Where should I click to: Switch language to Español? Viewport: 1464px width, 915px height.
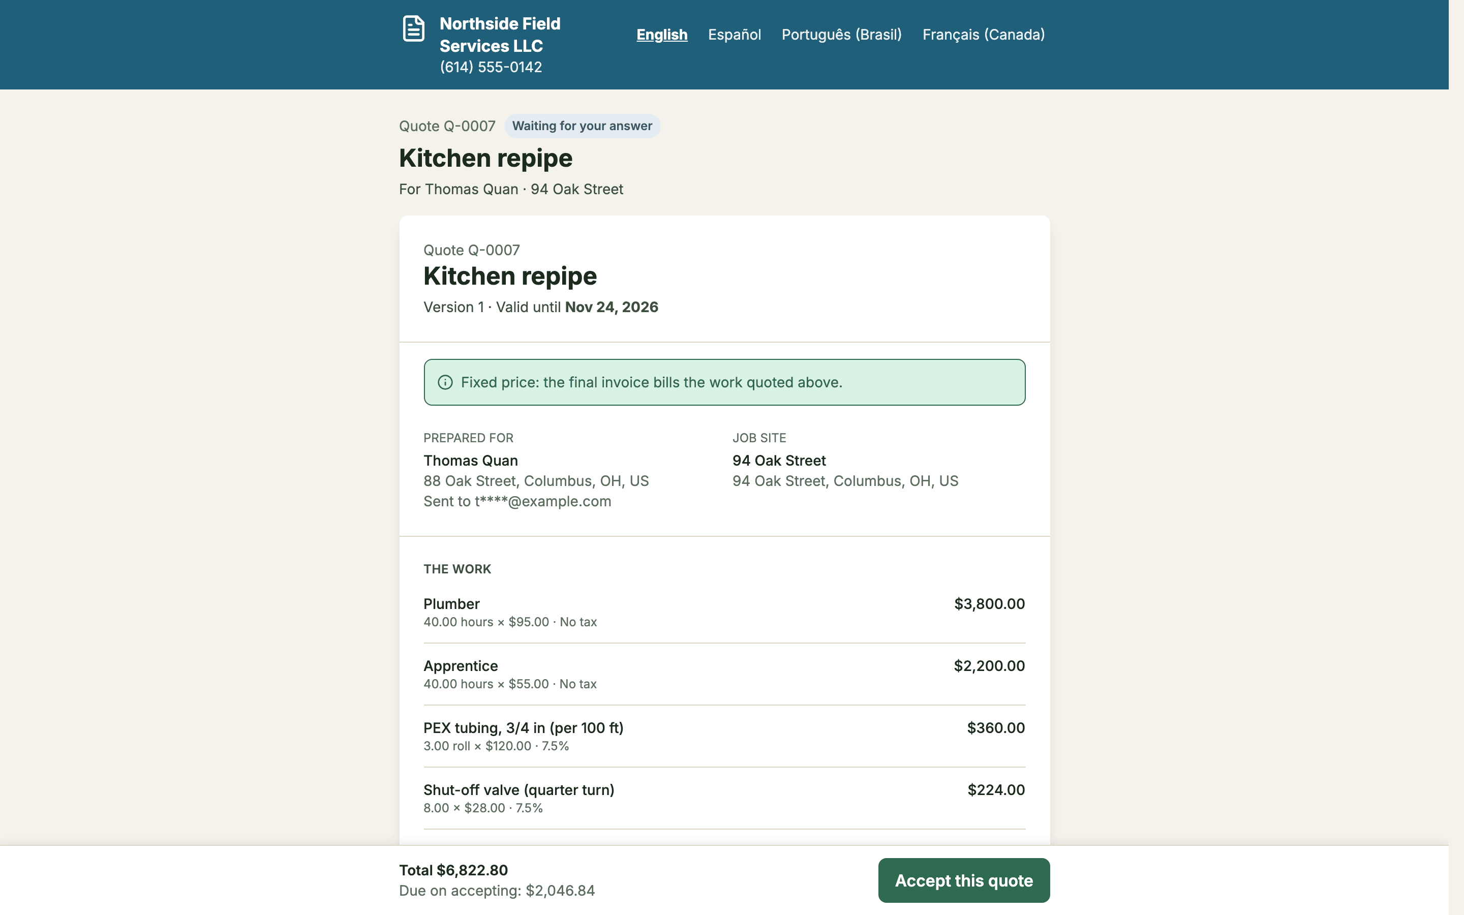pyautogui.click(x=735, y=35)
